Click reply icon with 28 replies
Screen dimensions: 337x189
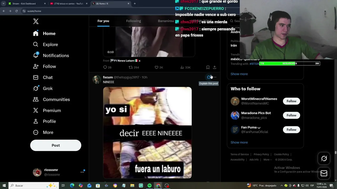(x=107, y=67)
